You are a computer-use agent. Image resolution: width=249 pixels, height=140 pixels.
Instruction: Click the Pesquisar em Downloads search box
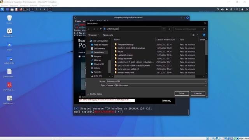[189, 29]
